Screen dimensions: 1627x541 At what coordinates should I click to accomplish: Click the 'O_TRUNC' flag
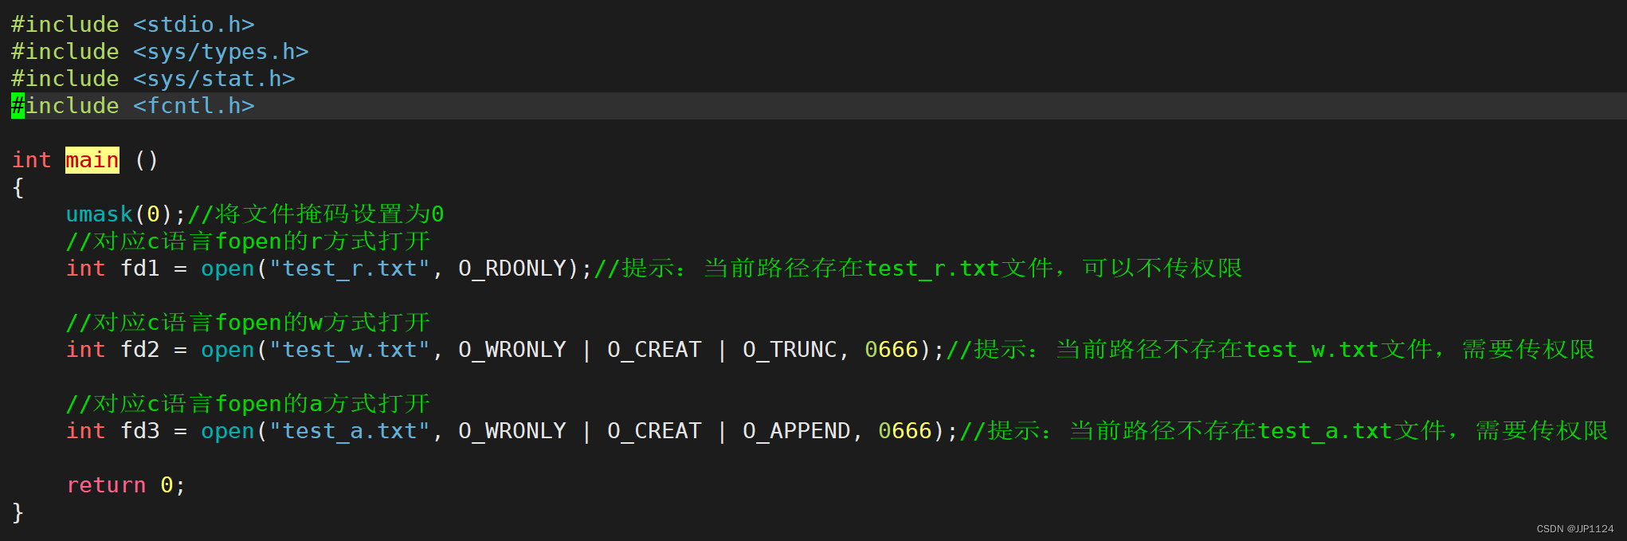[790, 350]
